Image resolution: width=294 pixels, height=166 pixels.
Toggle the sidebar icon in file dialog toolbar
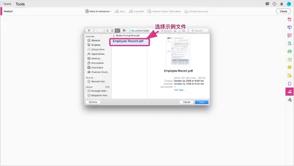coord(90,30)
